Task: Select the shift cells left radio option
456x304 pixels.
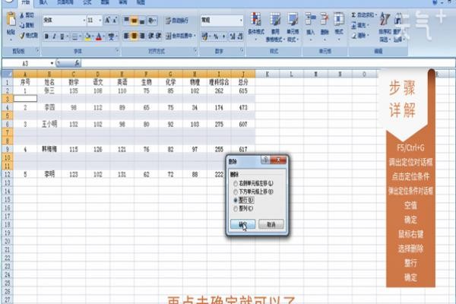Action: tap(236, 184)
